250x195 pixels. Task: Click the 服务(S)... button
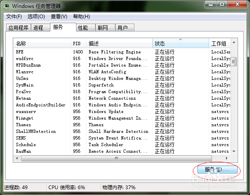coord(217,170)
